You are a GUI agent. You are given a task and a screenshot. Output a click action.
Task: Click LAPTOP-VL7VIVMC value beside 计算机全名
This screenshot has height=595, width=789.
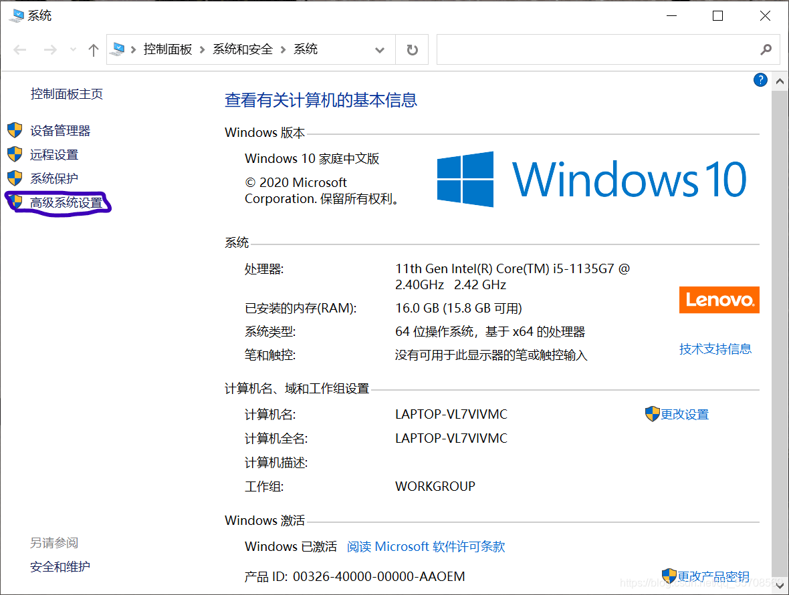pos(451,438)
